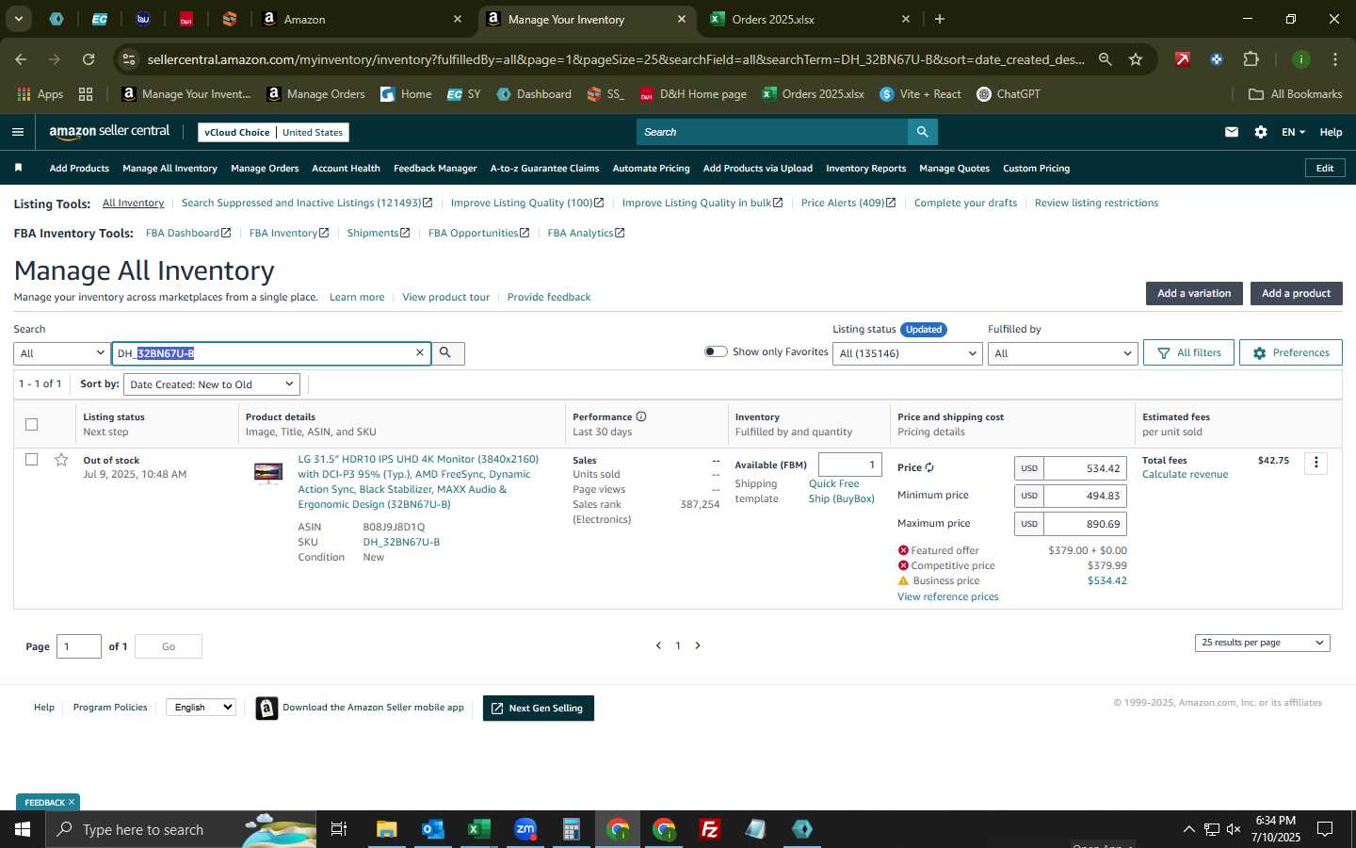The image size is (1356, 848).
Task: Click Next Gen Selling button
Action: pyautogui.click(x=538, y=709)
